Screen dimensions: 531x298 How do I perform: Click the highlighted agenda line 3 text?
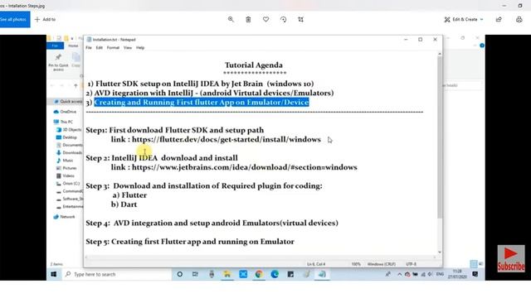tap(202, 102)
